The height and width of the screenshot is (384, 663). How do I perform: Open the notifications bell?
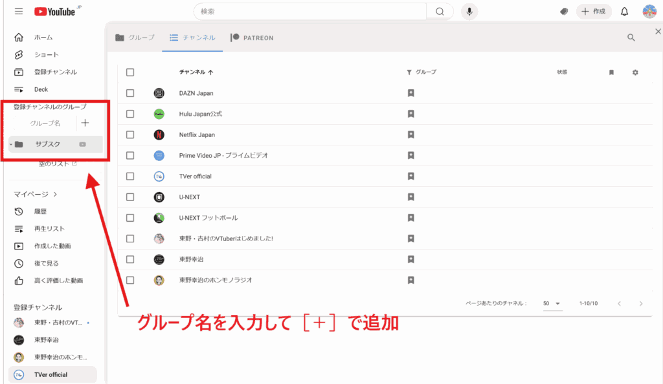click(x=625, y=12)
